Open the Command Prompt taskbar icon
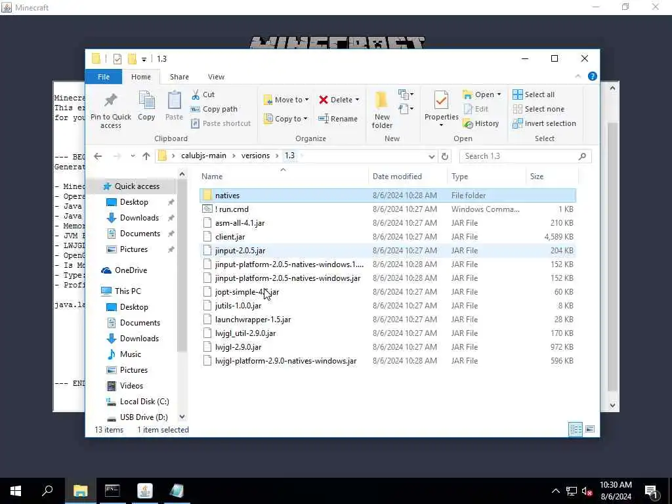672x504 pixels. point(112,491)
